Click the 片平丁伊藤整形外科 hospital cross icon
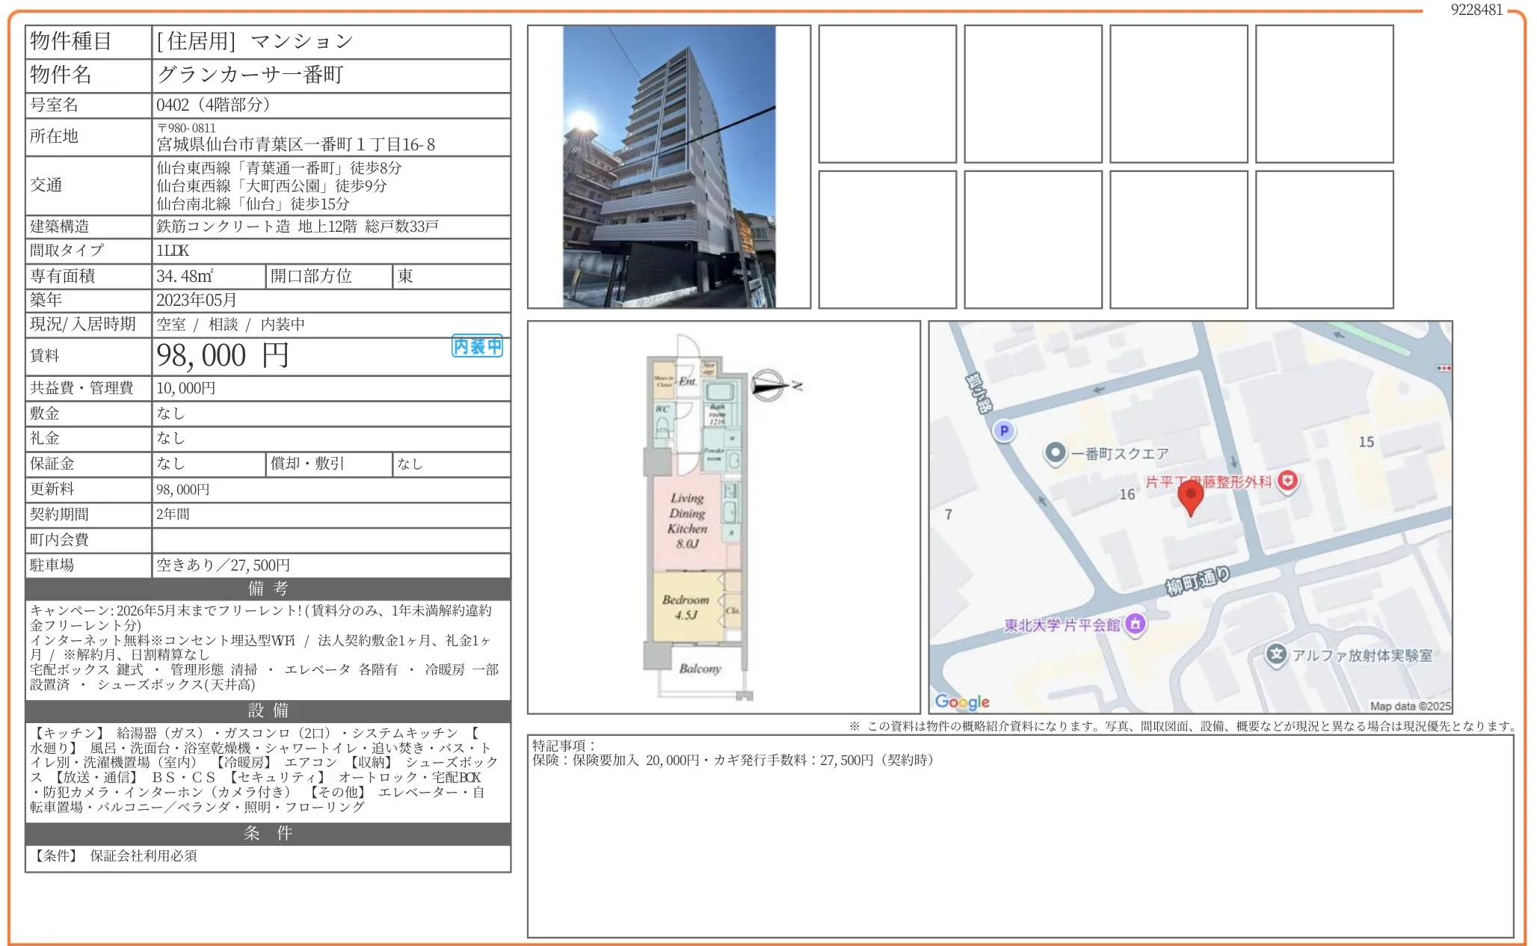Screen dimensions: 1537x946 coord(1288,482)
